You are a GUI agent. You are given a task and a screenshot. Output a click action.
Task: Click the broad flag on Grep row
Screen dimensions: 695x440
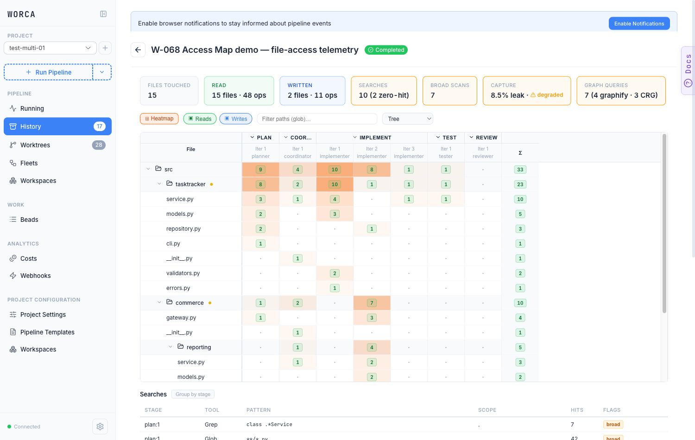pyautogui.click(x=613, y=424)
